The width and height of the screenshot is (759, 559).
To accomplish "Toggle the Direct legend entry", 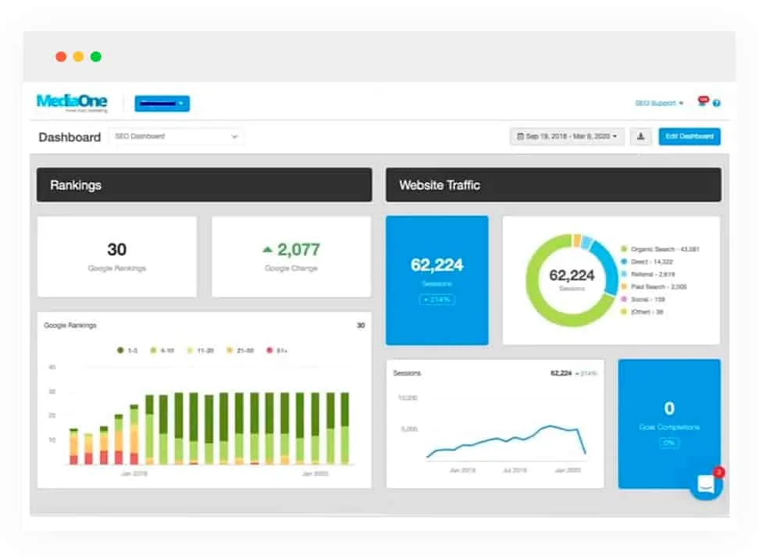I will click(x=647, y=262).
